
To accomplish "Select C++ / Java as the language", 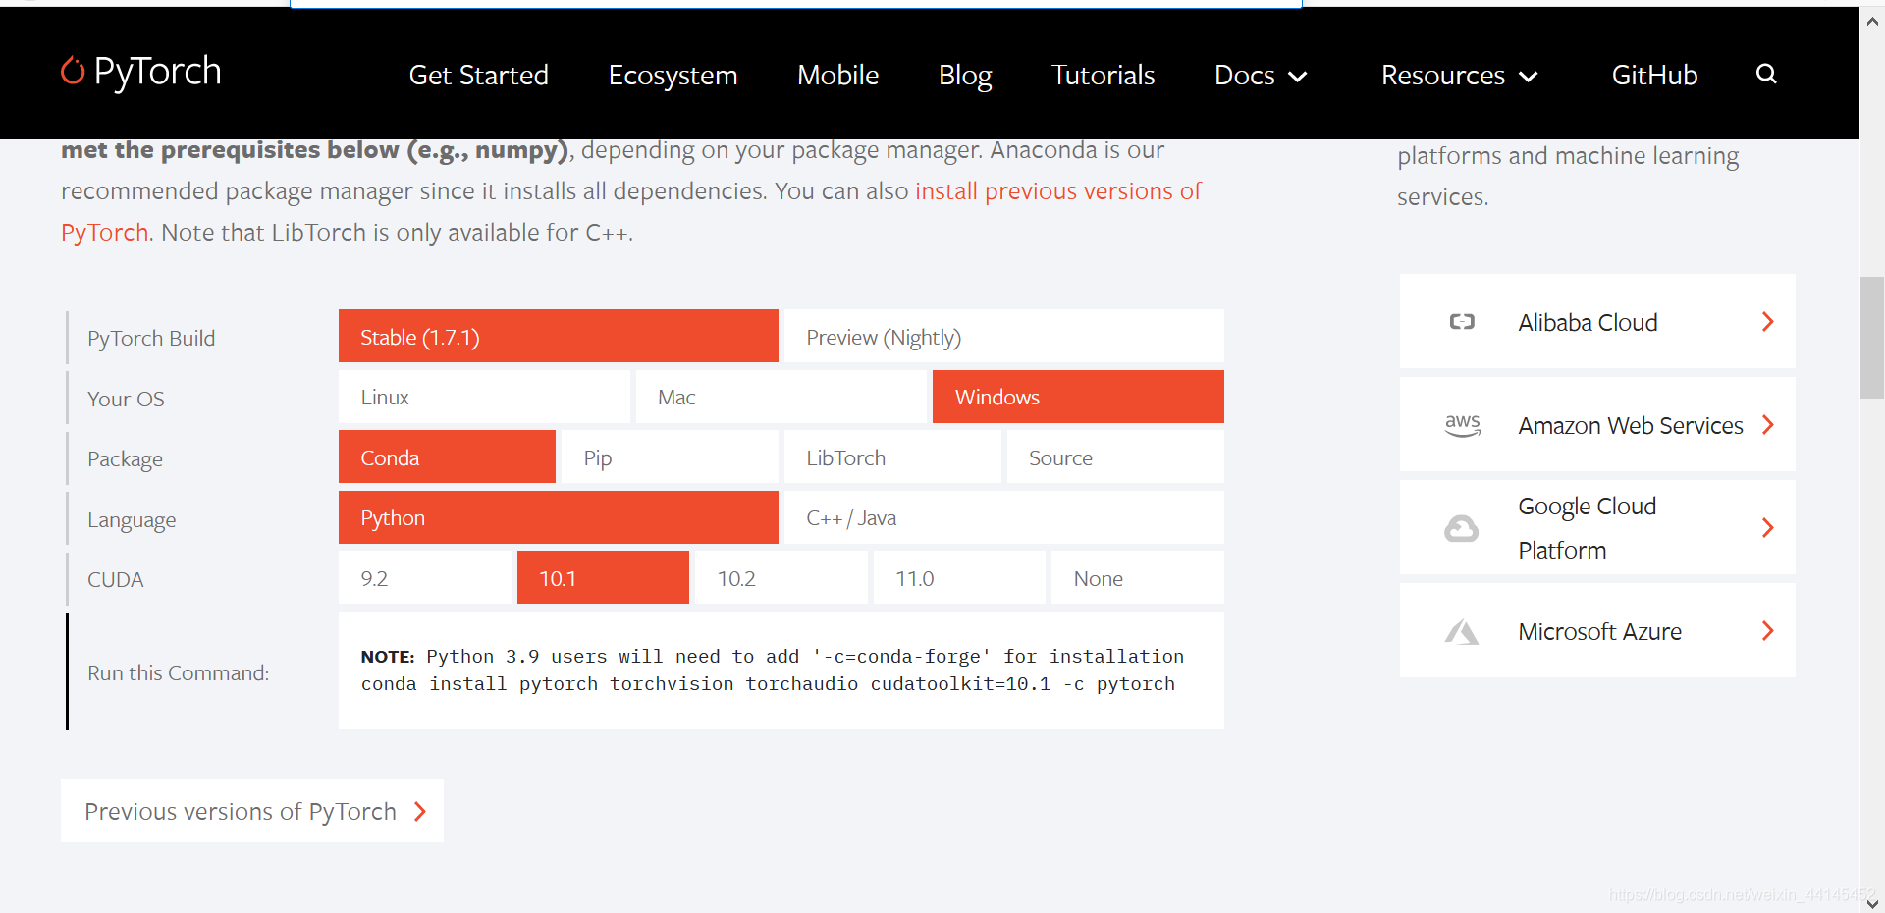I will pos(1004,517).
